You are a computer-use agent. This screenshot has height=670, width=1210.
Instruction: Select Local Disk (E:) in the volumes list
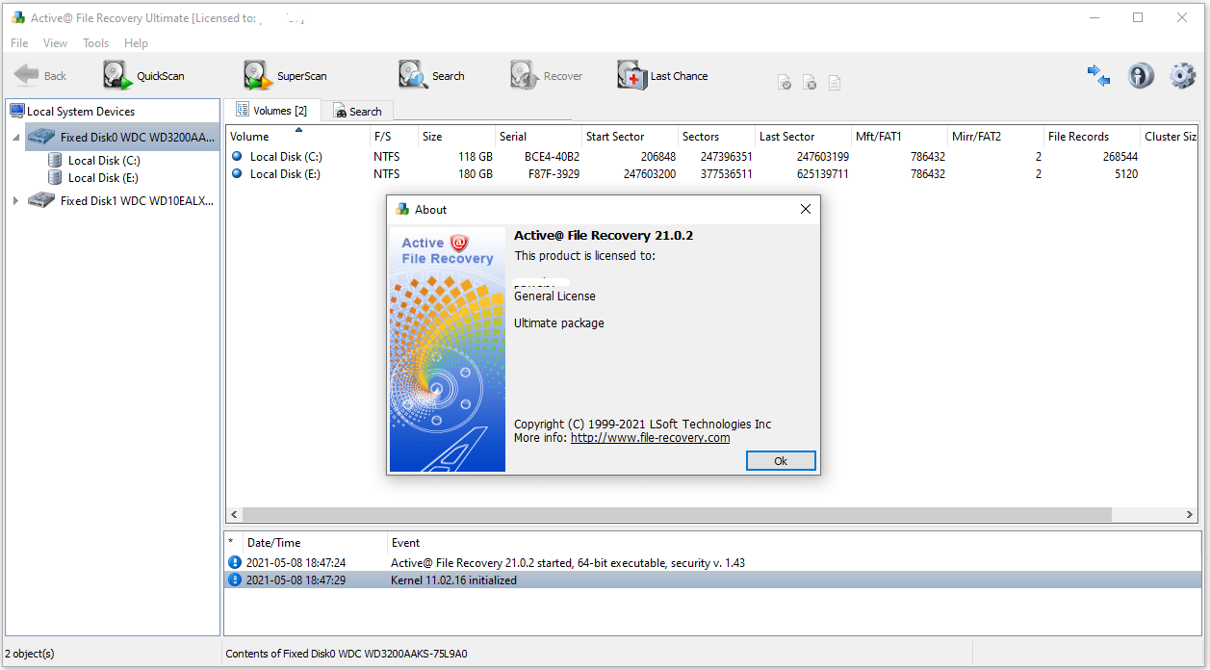coord(301,173)
